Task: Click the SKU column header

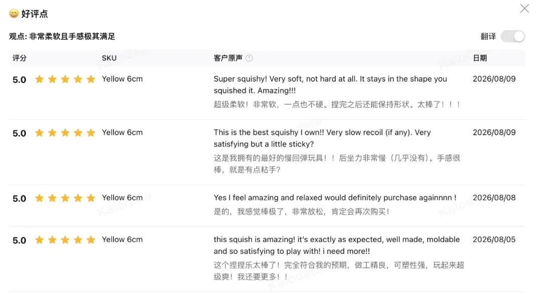Action: 109,58
